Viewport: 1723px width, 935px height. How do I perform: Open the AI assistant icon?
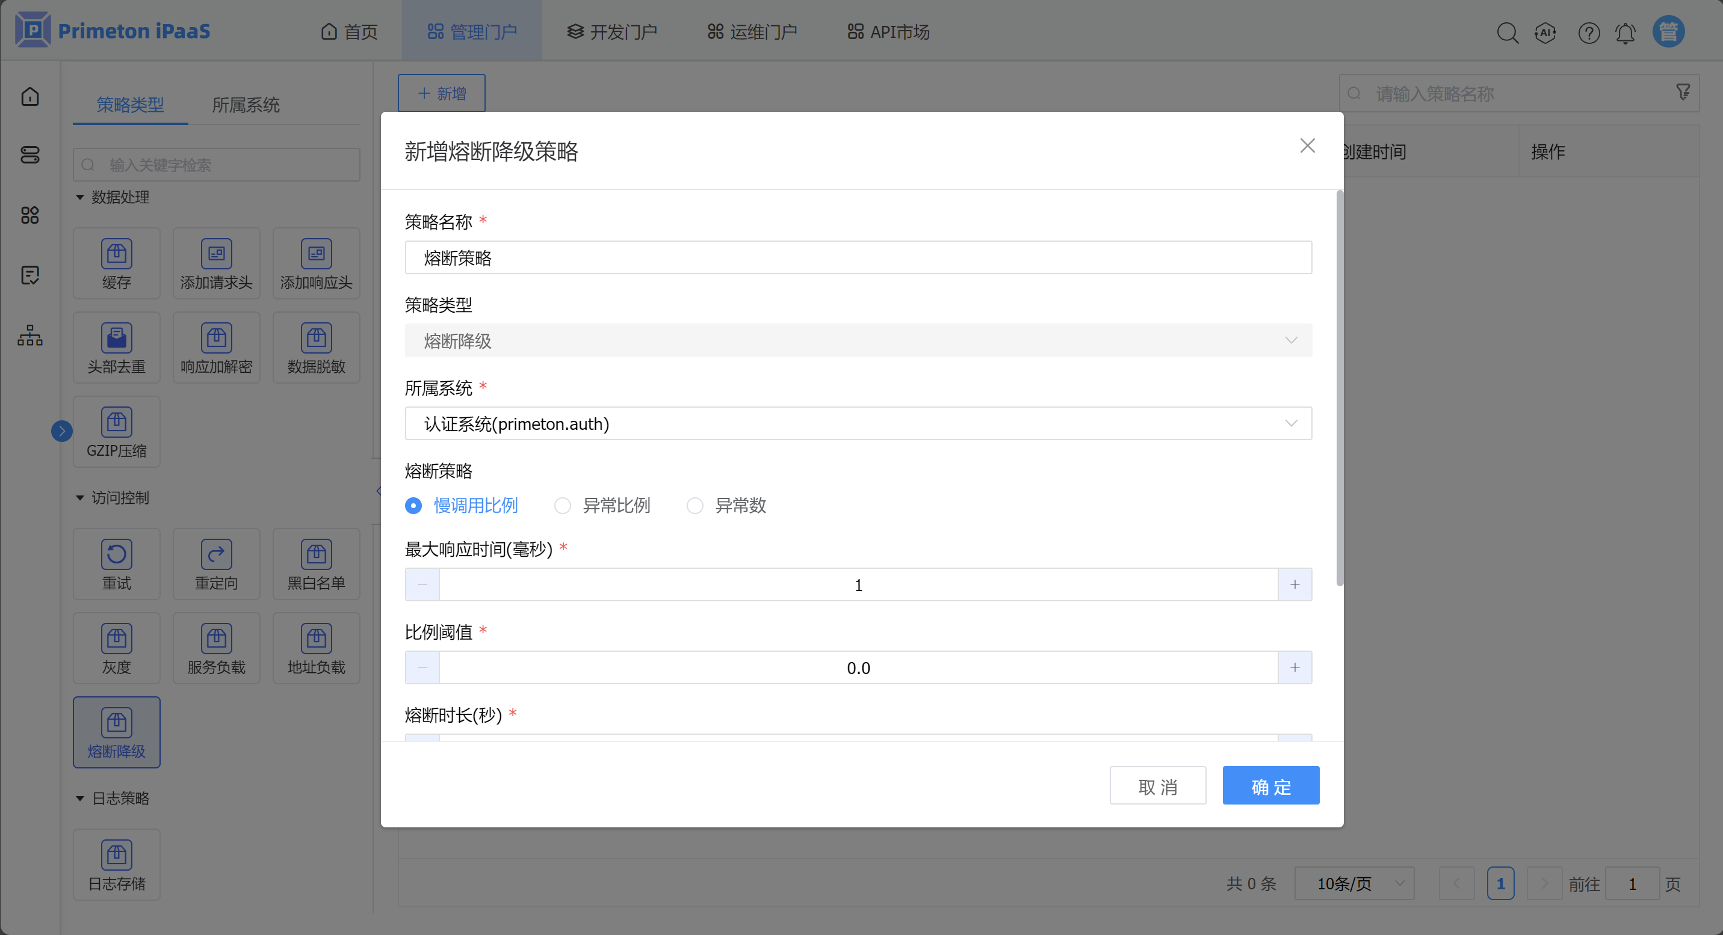[x=1545, y=32]
